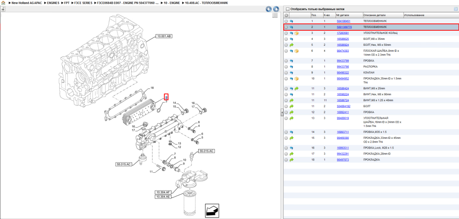Viewport: 459px width, 219px height.
Task: Click green arrow icon in row 98497873
Action: (291, 160)
